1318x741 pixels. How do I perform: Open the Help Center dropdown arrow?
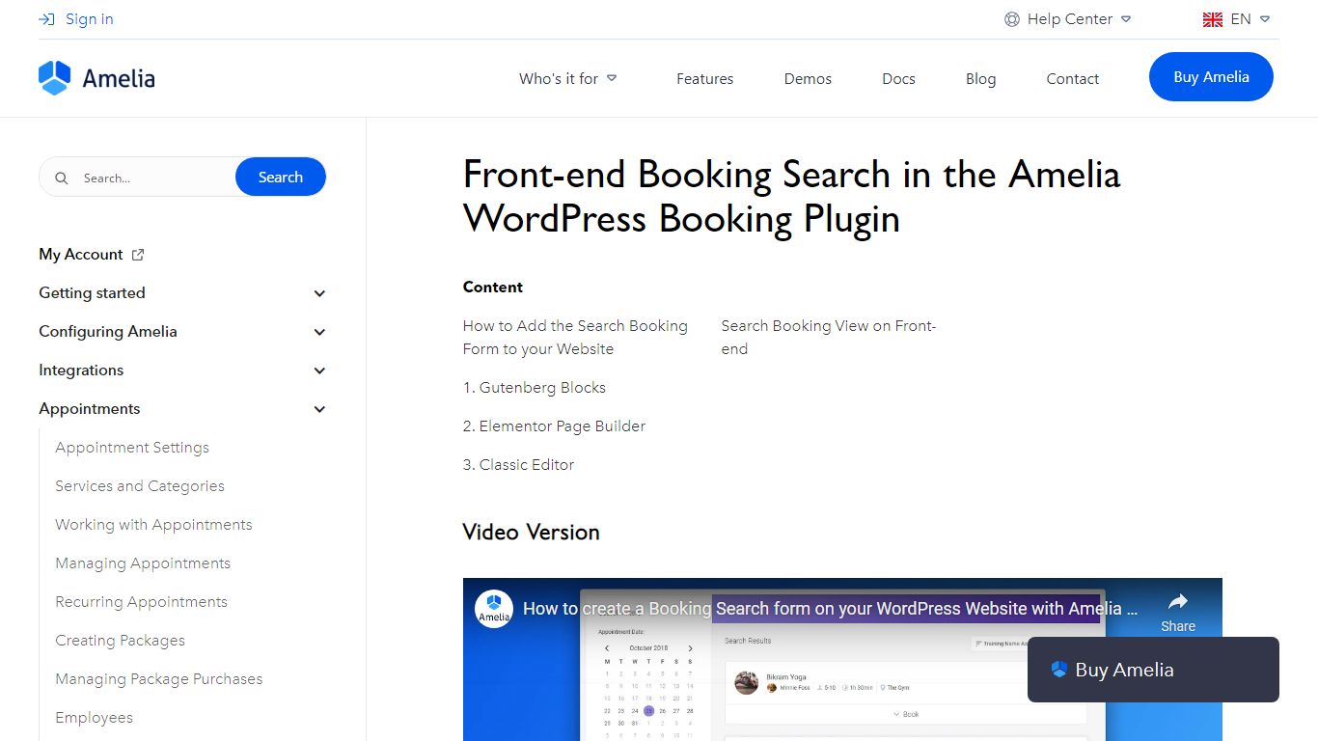pos(1126,19)
